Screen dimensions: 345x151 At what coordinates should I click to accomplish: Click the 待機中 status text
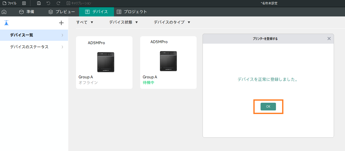pyautogui.click(x=148, y=83)
